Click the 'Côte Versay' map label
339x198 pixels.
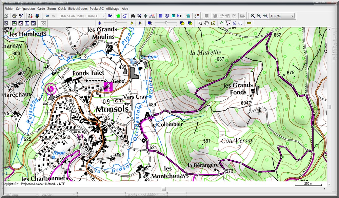click(x=237, y=141)
